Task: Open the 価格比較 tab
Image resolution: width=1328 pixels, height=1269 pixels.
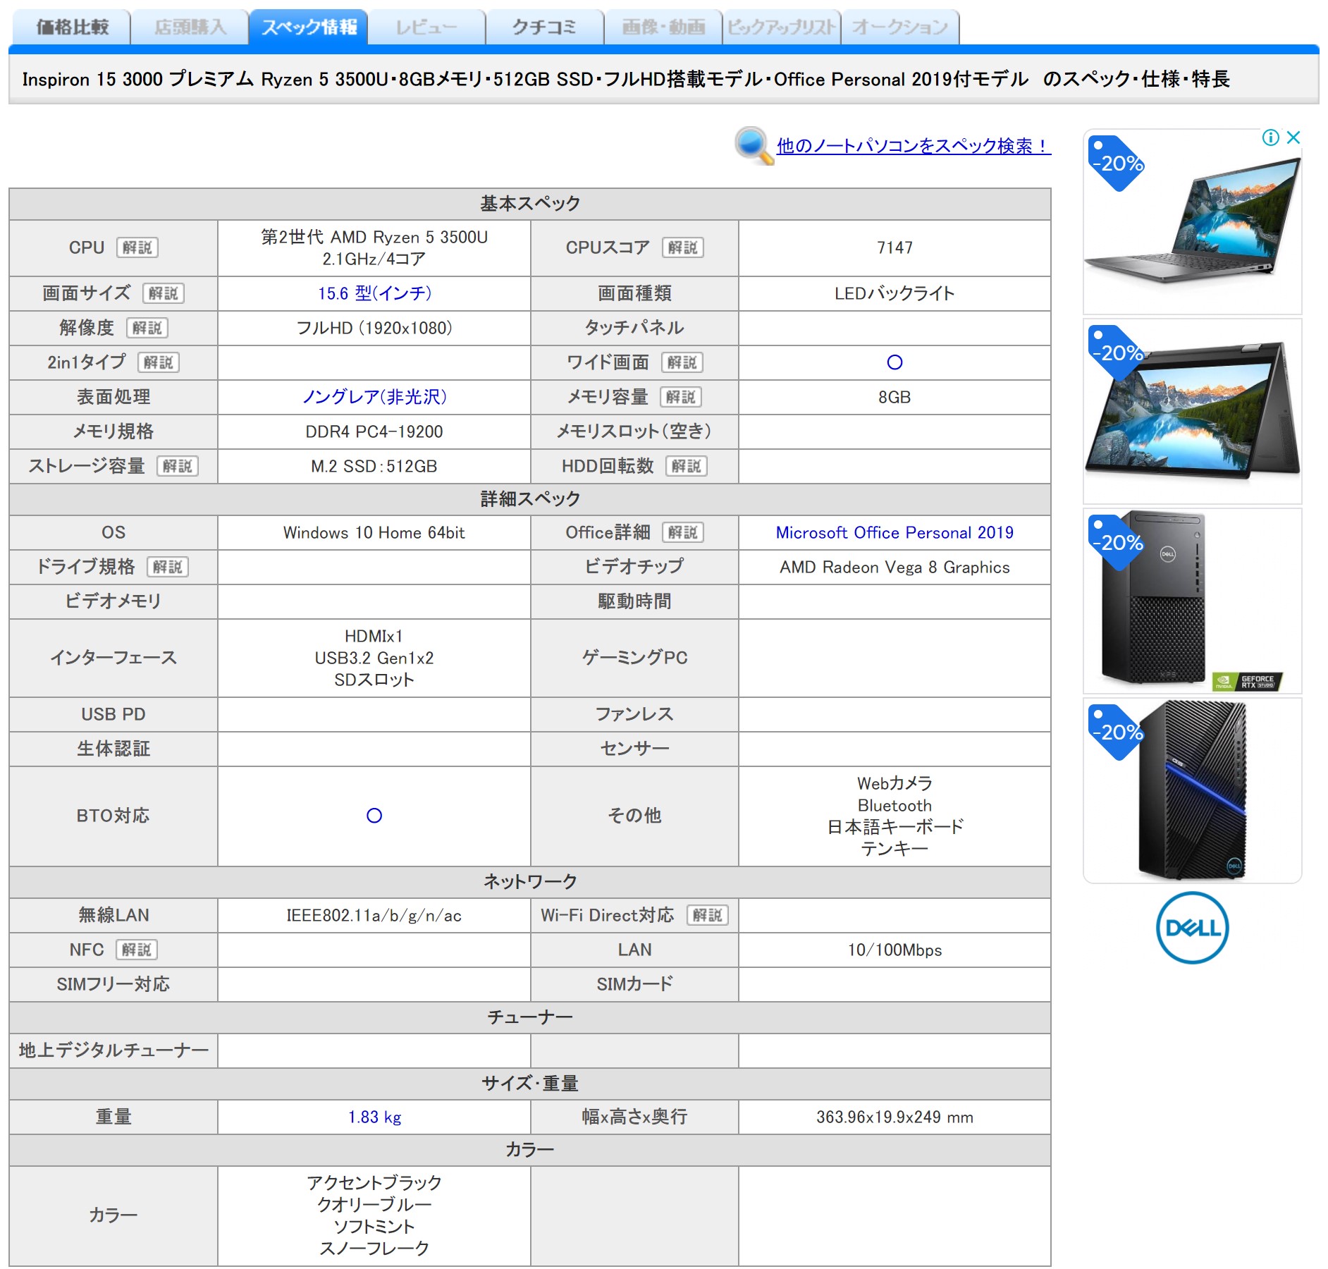Action: (72, 27)
